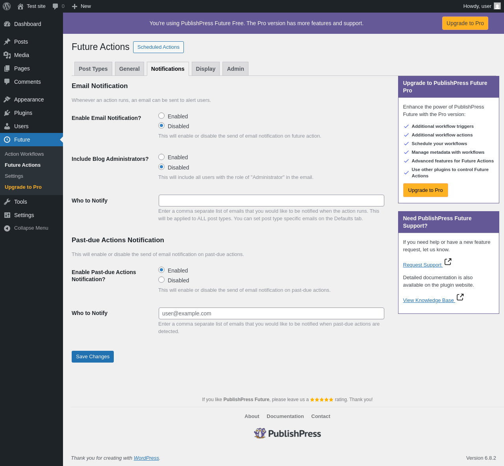Open Test site home icon
Image resolution: width=504 pixels, height=466 pixels.
pos(20,6)
